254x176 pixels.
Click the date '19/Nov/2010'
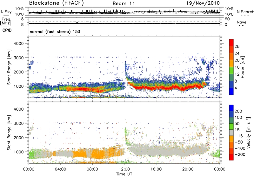click(x=203, y=3)
